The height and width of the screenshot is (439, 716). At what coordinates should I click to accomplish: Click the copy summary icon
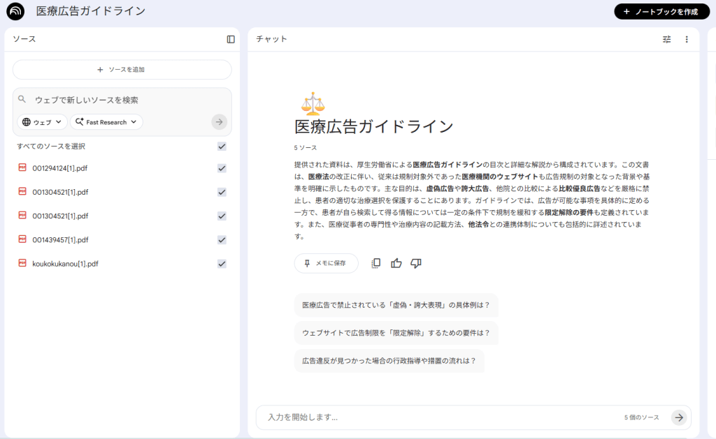point(376,263)
